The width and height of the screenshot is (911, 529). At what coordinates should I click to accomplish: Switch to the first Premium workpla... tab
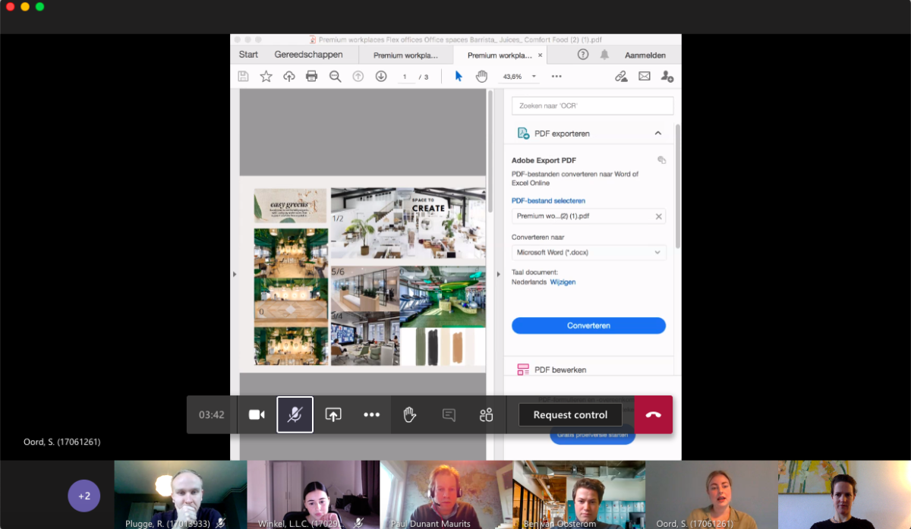[x=405, y=55]
